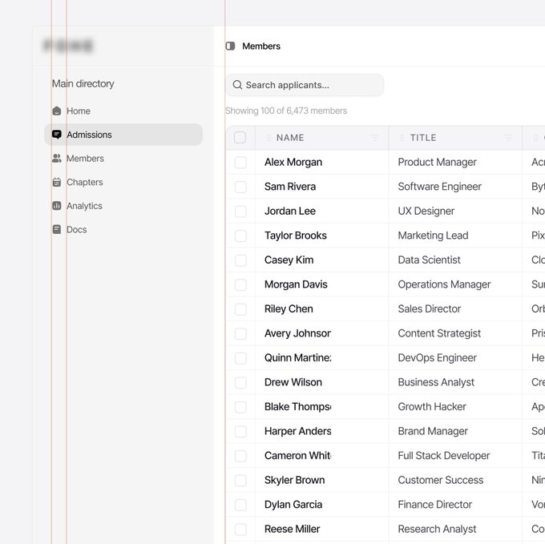Image resolution: width=545 pixels, height=544 pixels.
Task: Click the Members page heading
Action: click(x=261, y=46)
